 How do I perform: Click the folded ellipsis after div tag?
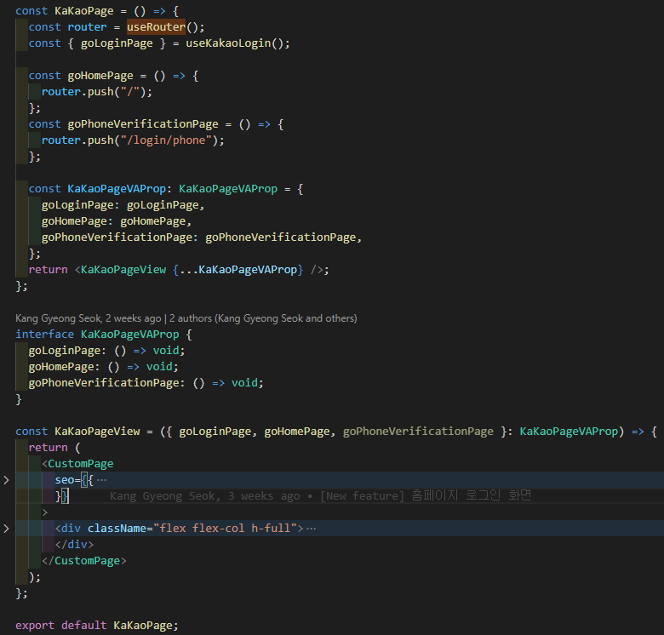312,529
